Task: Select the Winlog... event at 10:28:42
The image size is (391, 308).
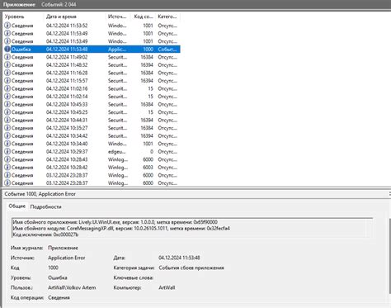Action: (x=92, y=168)
